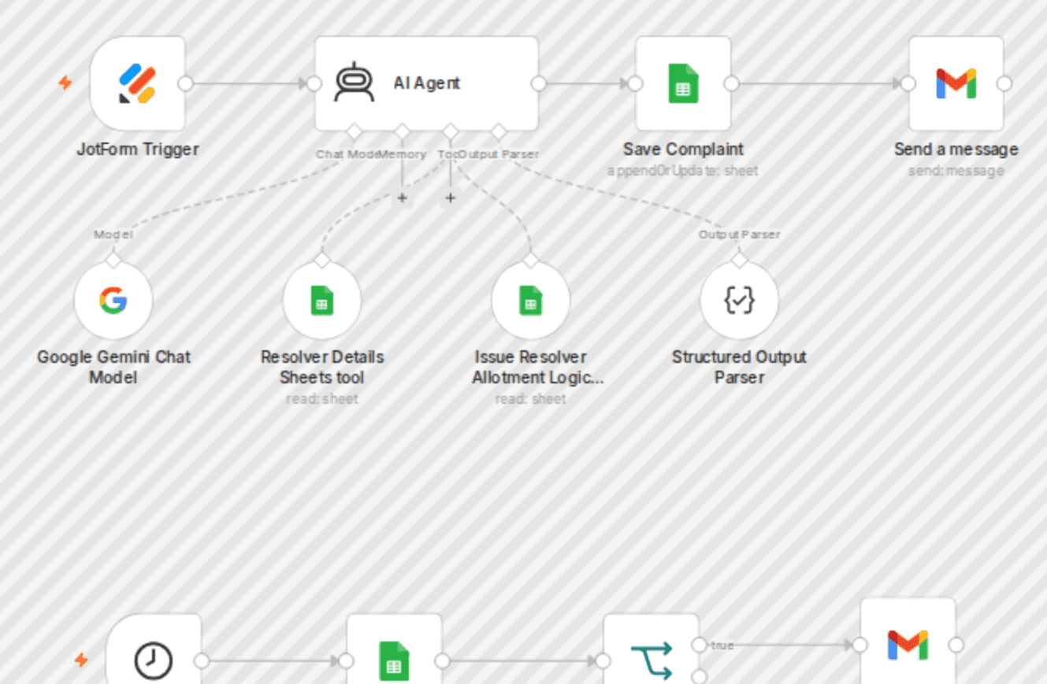The image size is (1047, 684).
Task: Click the schedule clock node output connector
Action: [x=202, y=661]
